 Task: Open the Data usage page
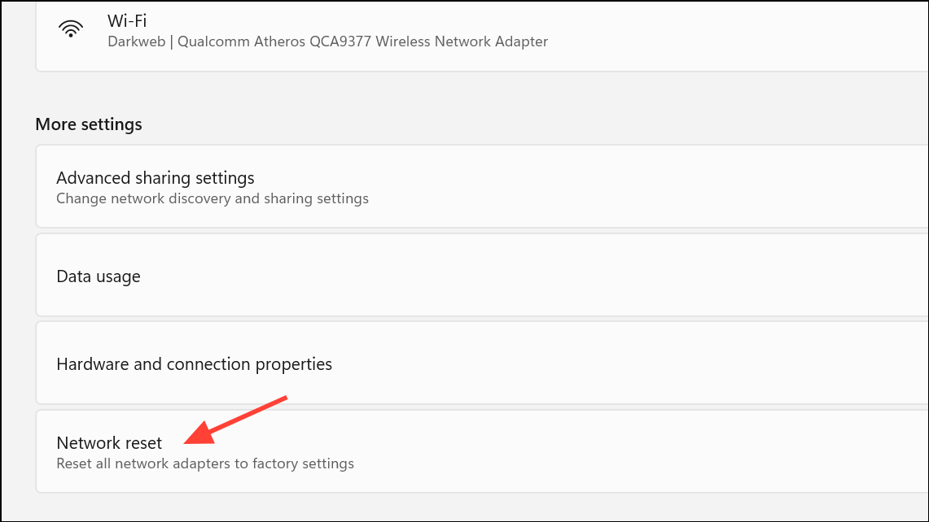point(99,276)
